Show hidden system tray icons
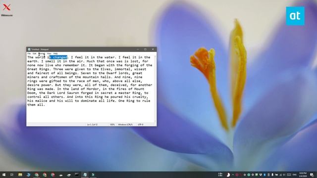This screenshot has width=317, height=178. pyautogui.click(x=233, y=175)
